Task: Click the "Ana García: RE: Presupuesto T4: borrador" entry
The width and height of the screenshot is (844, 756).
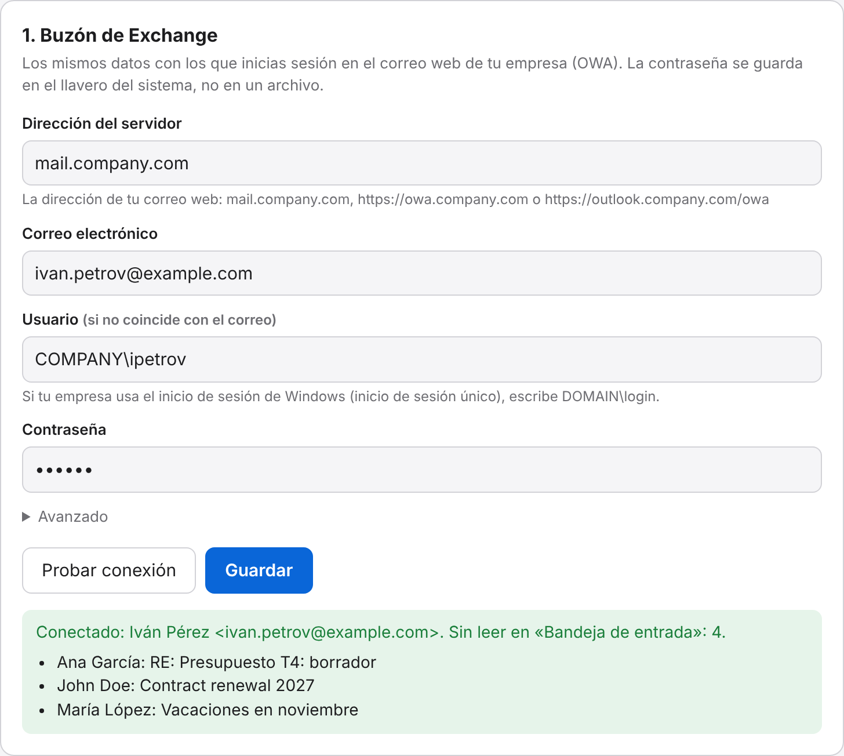Action: [217, 662]
